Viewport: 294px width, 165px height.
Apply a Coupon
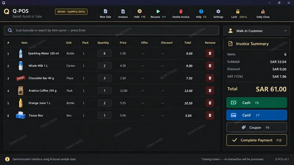pyautogui.click(x=257, y=127)
